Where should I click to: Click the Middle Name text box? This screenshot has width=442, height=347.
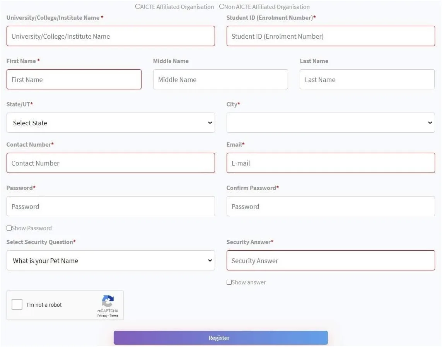pyautogui.click(x=220, y=79)
